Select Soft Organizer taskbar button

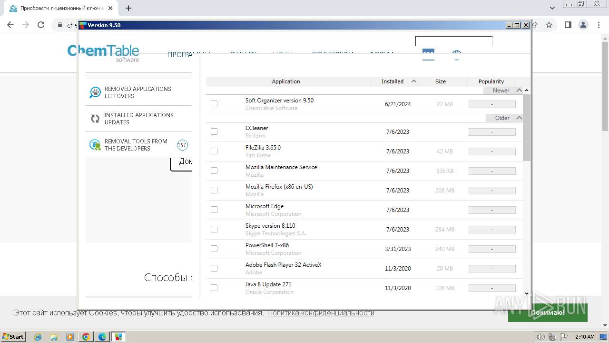coord(118,337)
